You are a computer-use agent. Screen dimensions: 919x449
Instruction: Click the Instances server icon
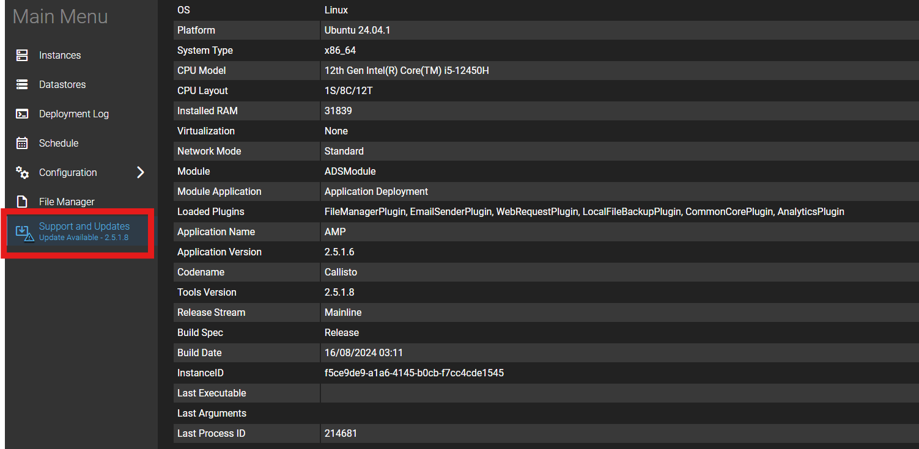22,56
